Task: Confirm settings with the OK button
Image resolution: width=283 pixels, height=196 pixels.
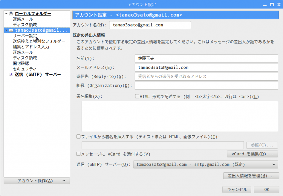Action: click(x=266, y=189)
